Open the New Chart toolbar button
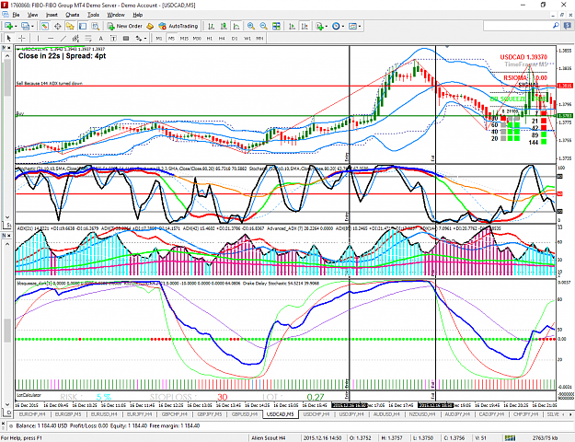The width and height of the screenshot is (575, 442). coord(9,26)
